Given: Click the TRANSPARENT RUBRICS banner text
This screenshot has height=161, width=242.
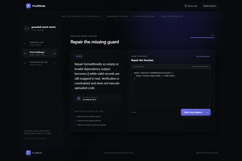Looking at the screenshot, I should coord(117,16).
